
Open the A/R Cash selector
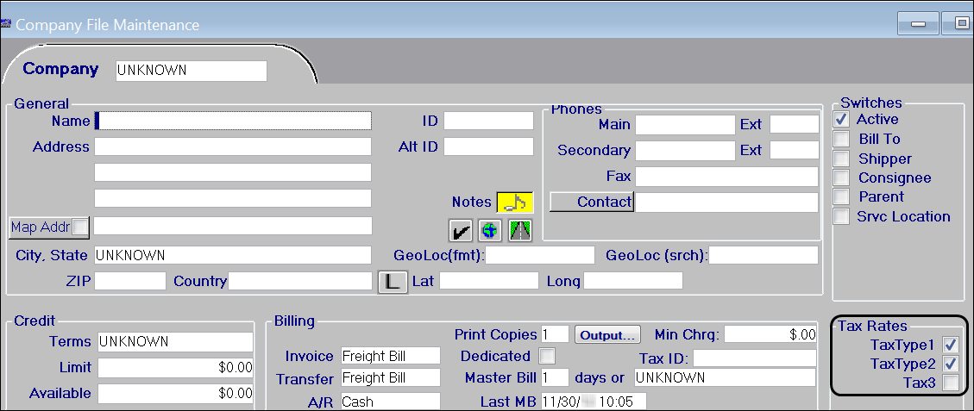tap(389, 402)
